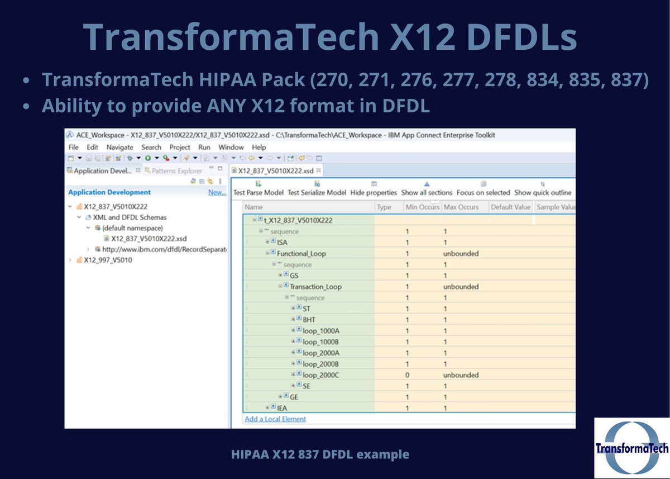Click the ISA element icon
The image size is (670, 479).
pyautogui.click(x=273, y=242)
